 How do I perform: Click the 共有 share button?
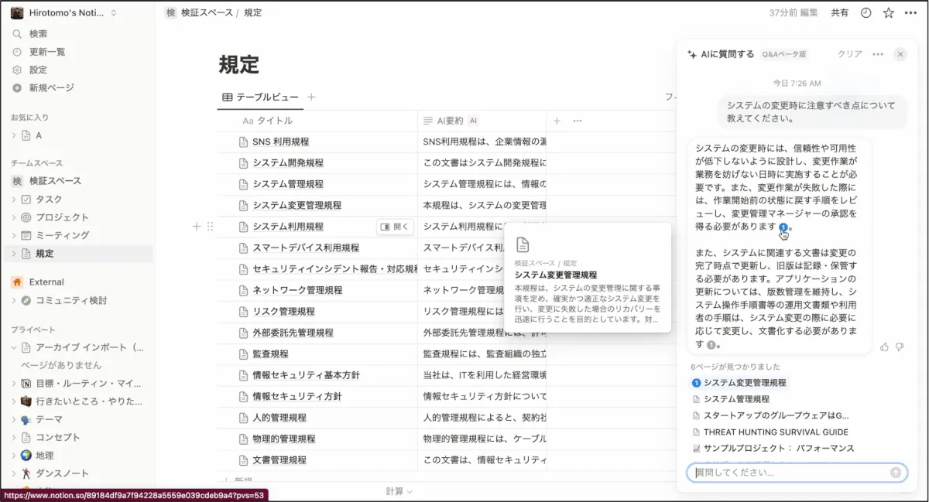839,12
